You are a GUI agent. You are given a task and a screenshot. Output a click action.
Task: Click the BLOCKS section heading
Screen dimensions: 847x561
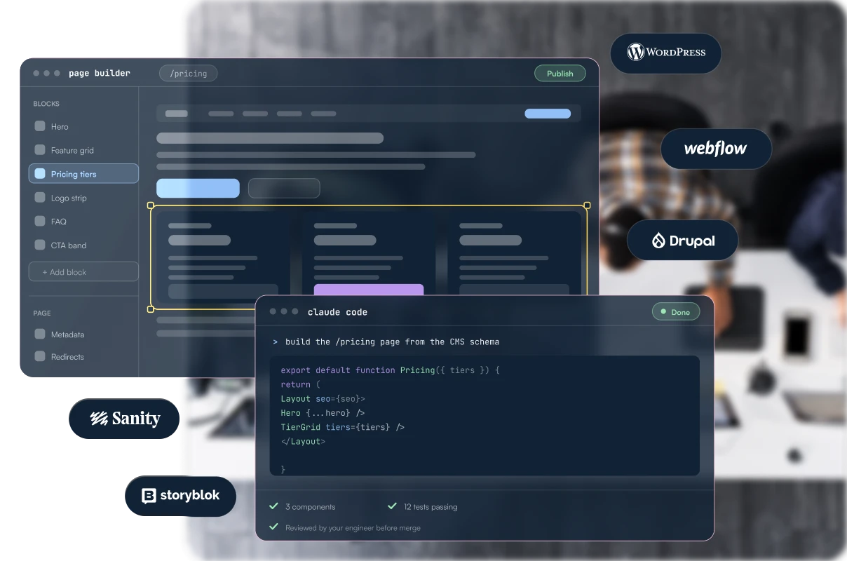click(x=46, y=104)
